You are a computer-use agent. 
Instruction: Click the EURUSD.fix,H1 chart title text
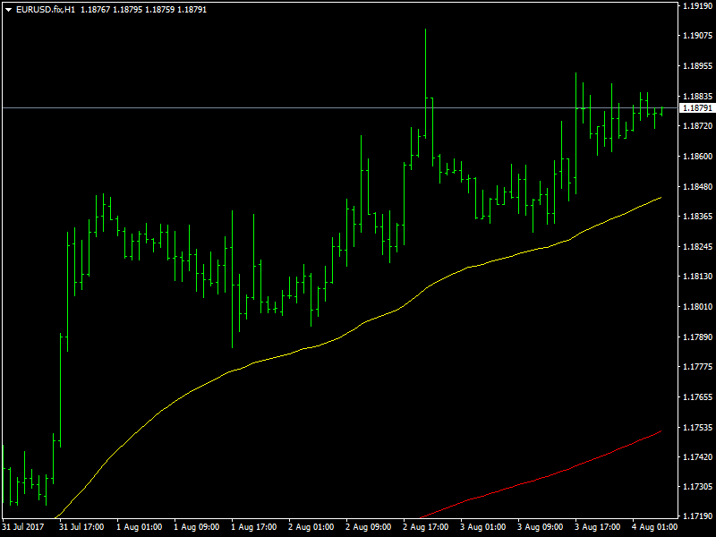[x=46, y=9]
